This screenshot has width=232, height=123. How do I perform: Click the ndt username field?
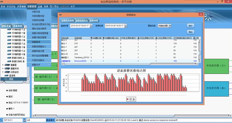[36, 120]
